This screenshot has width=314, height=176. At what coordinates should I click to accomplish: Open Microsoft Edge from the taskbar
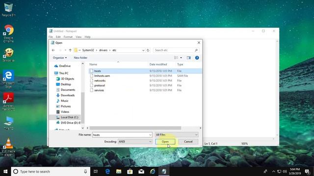[107, 172]
